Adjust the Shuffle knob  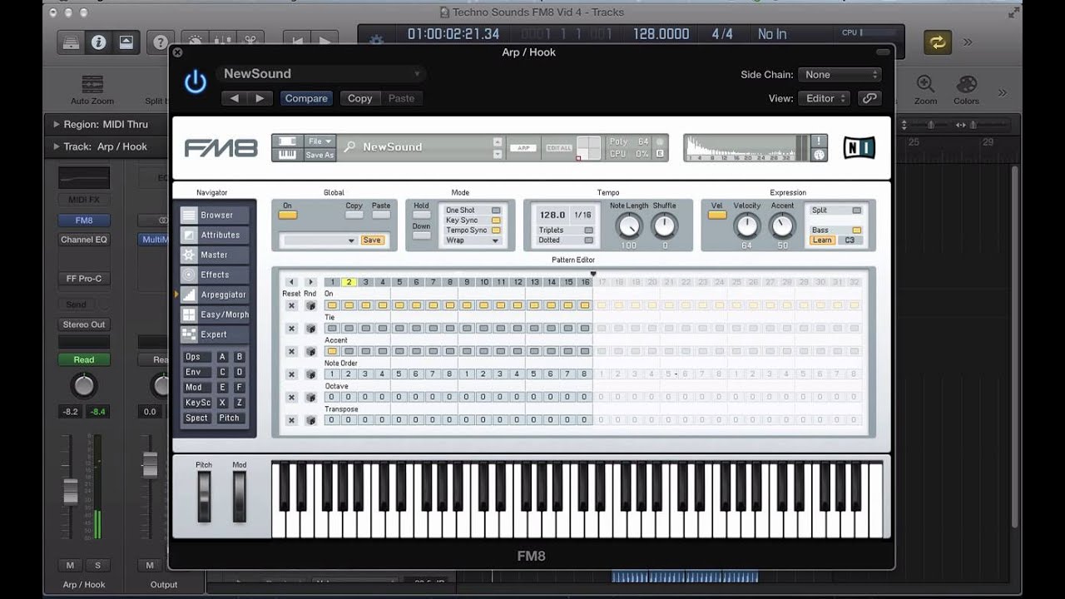[x=665, y=225]
